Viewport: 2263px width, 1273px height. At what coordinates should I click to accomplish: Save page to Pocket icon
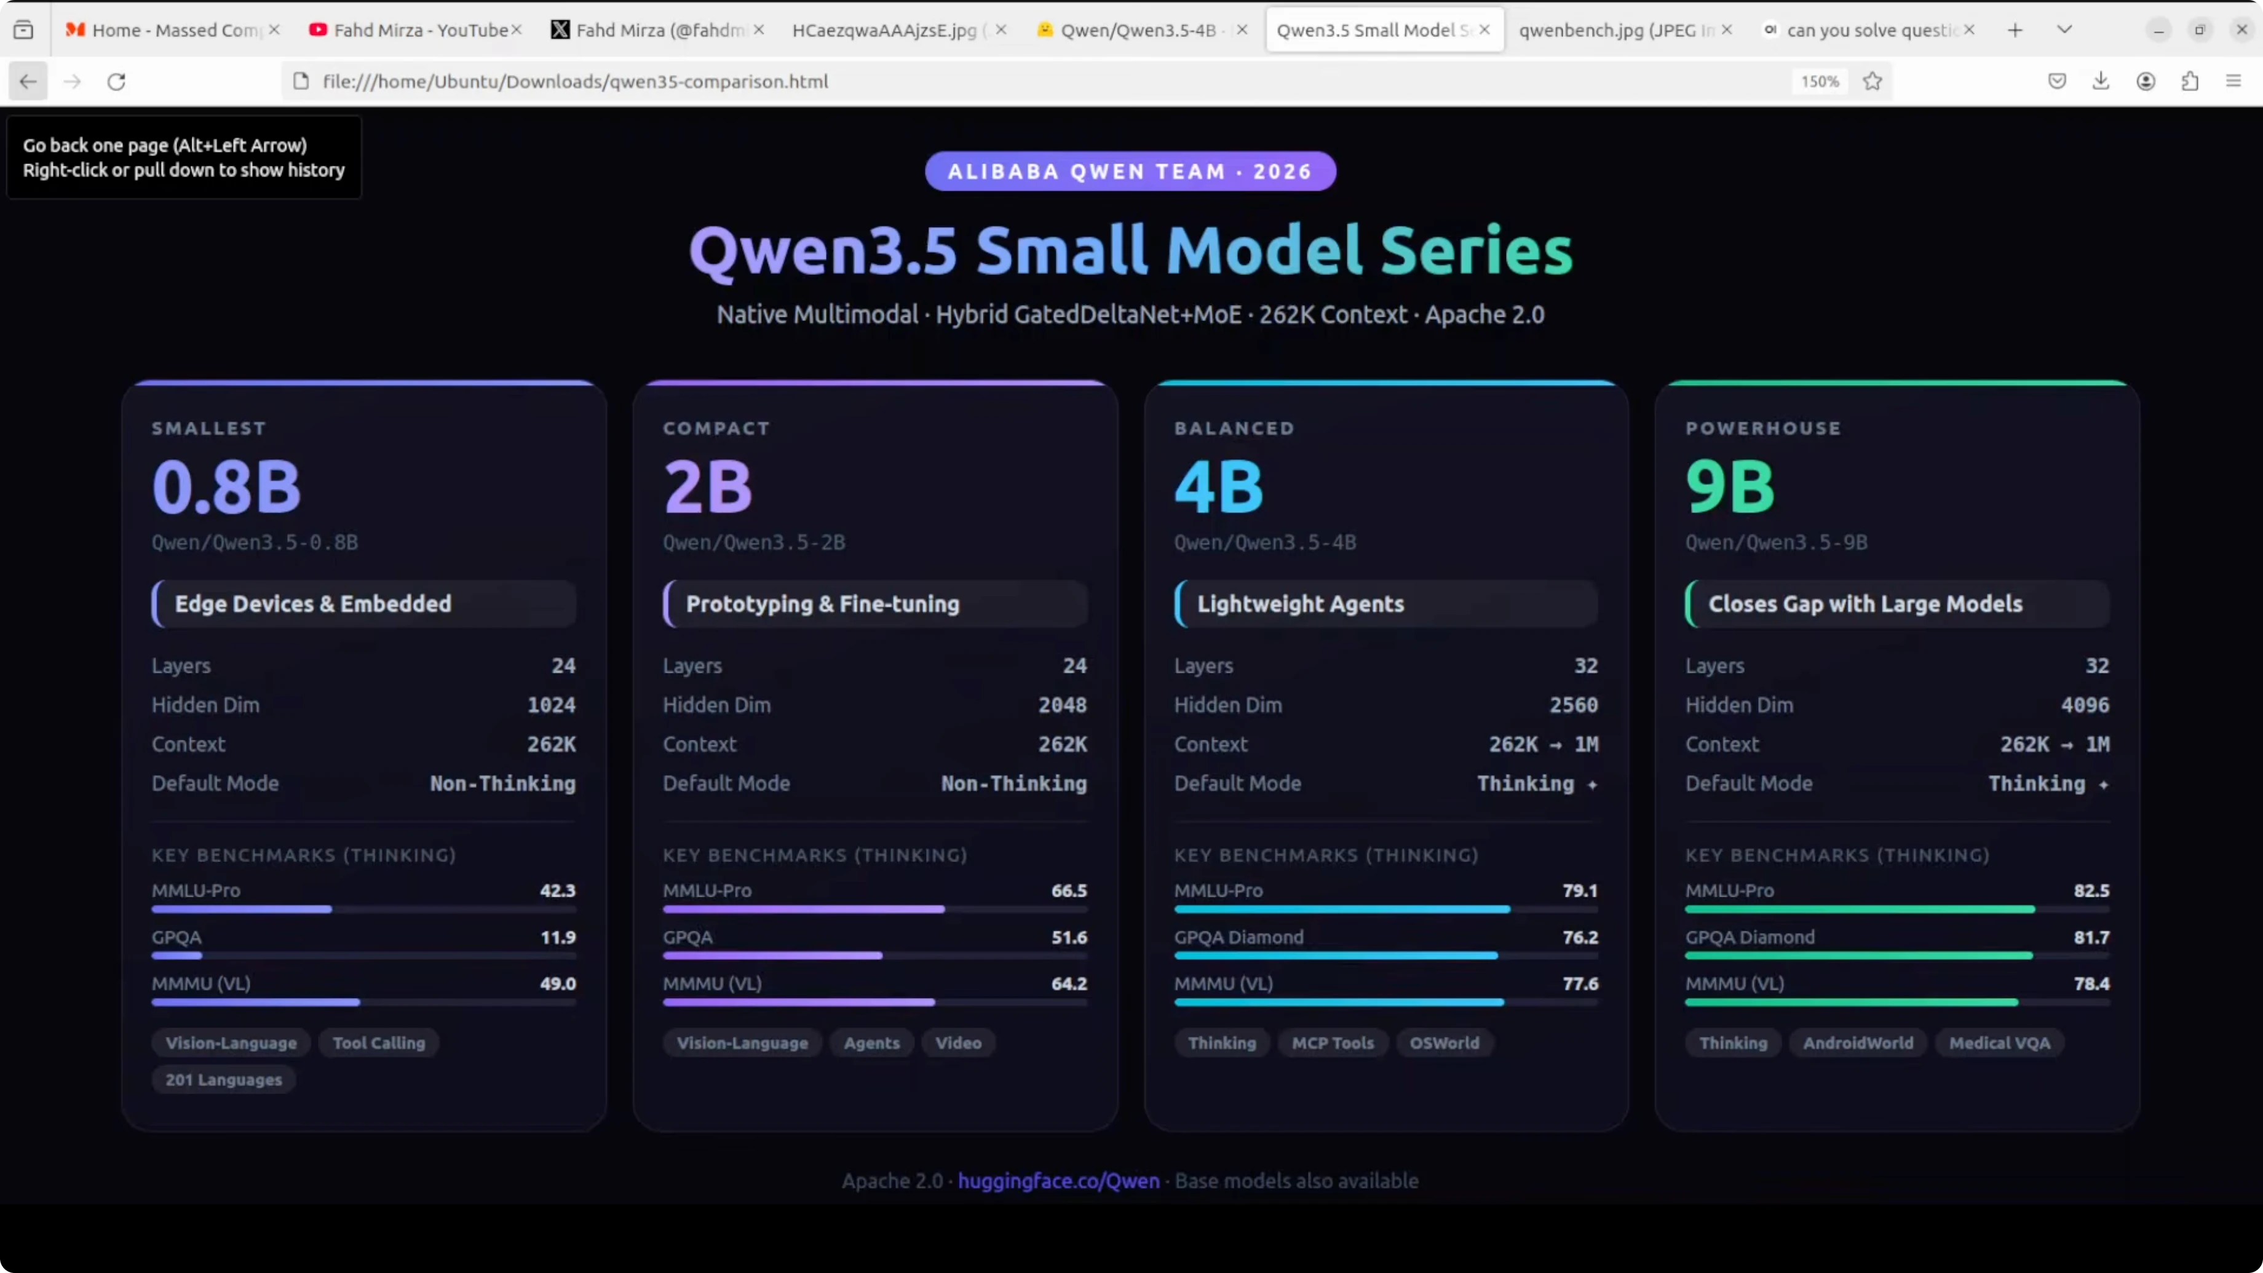coord(2056,82)
